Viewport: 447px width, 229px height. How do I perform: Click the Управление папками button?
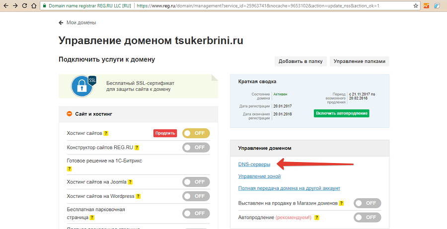tap(360, 61)
